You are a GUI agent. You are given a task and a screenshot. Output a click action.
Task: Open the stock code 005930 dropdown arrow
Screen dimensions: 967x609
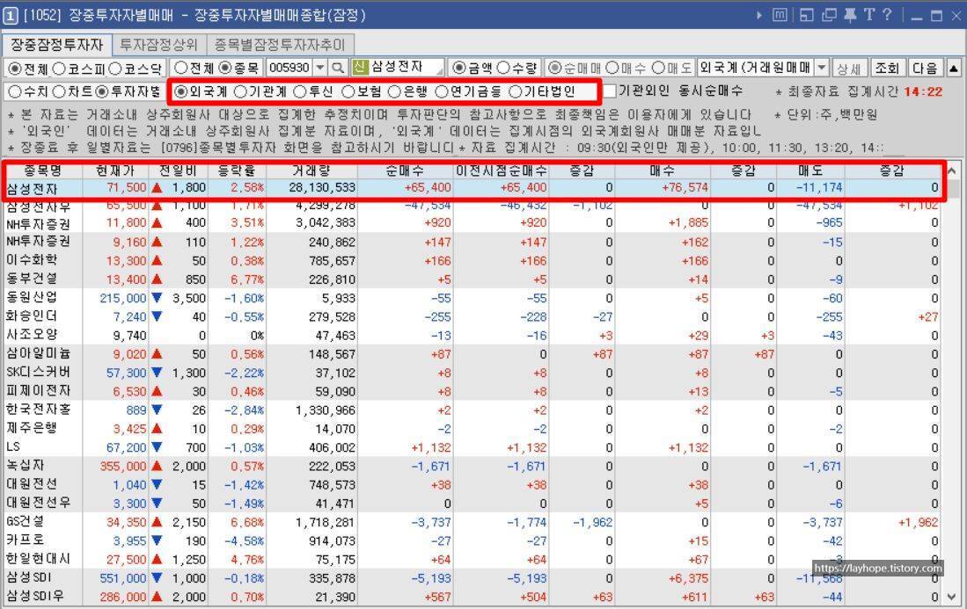coord(320,68)
